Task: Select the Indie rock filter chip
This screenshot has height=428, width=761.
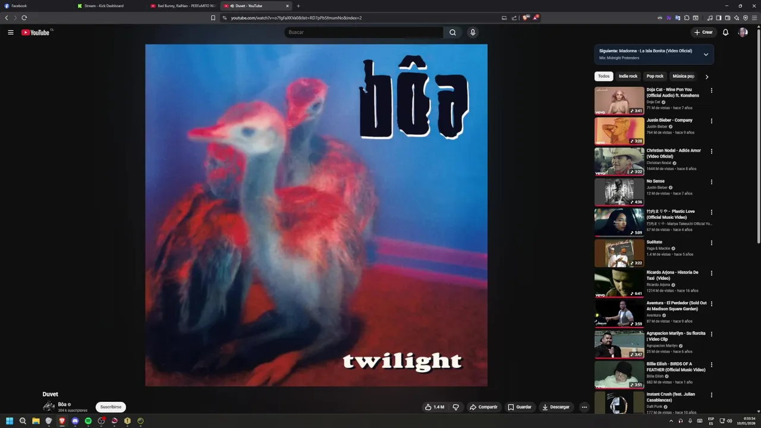Action: 628,76
